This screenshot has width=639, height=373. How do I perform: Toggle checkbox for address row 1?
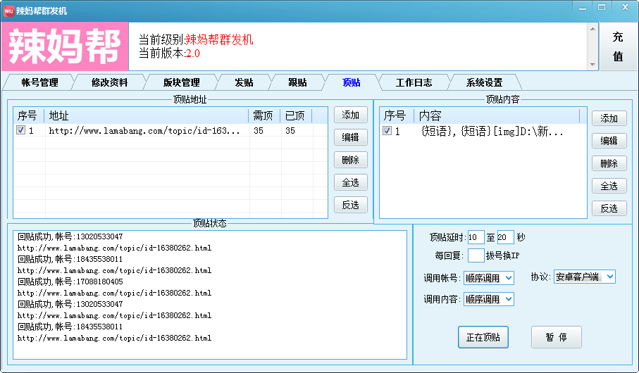pyautogui.click(x=21, y=130)
